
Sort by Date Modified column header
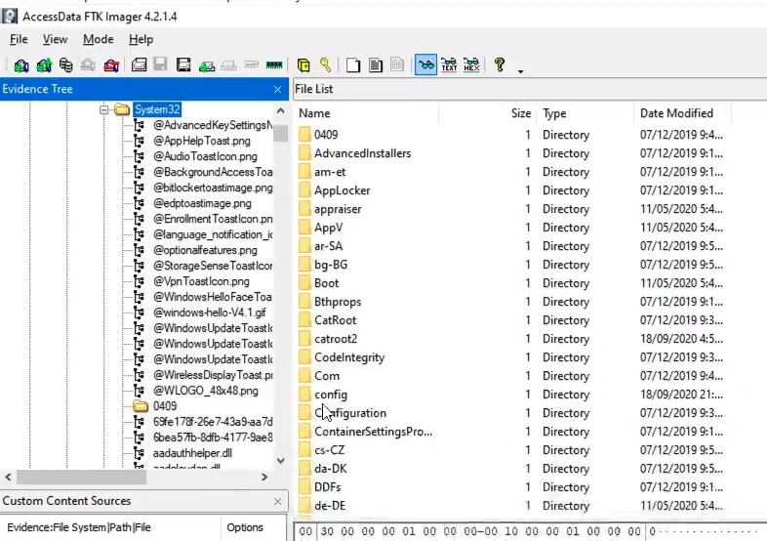pos(682,113)
